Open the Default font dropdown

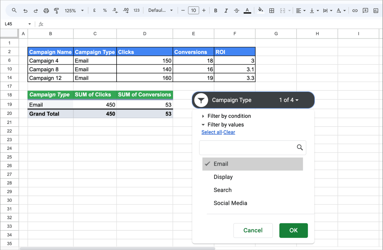(160, 10)
